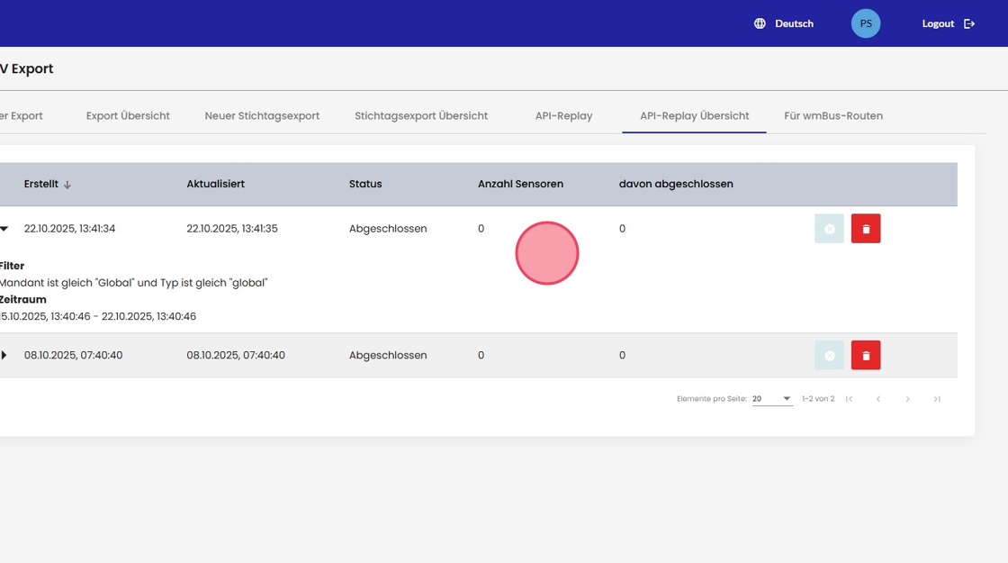Change language via Deutsch button
The height and width of the screenshot is (563, 1008).
click(x=794, y=23)
